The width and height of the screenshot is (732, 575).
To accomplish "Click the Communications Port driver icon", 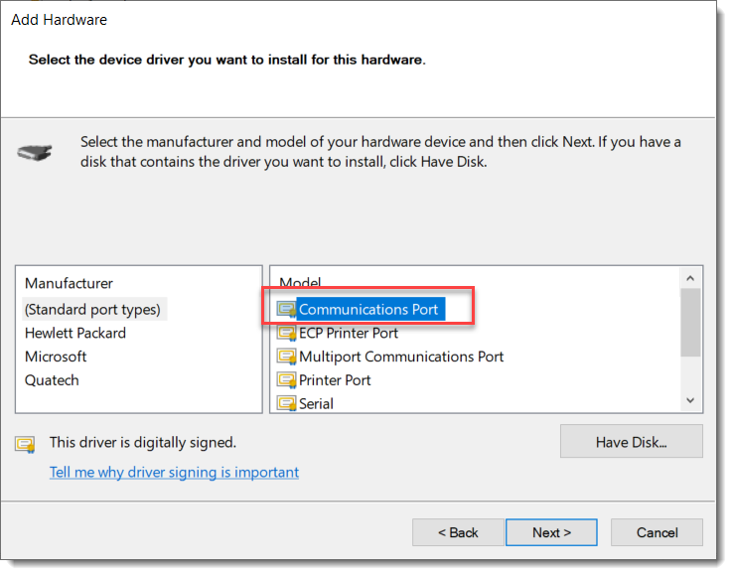I will (x=286, y=310).
